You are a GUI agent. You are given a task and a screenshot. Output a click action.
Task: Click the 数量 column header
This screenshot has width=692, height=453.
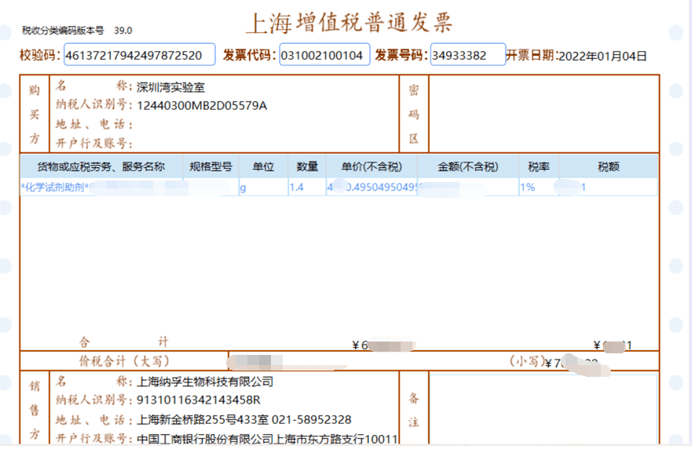(x=307, y=166)
